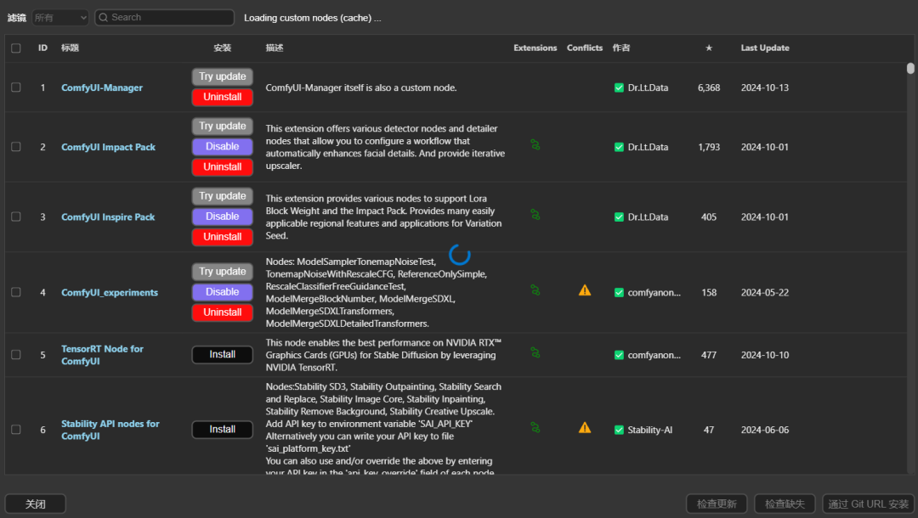Screen dimensions: 918x518
Task: Sort by Conflicts column header
Action: pyautogui.click(x=584, y=48)
